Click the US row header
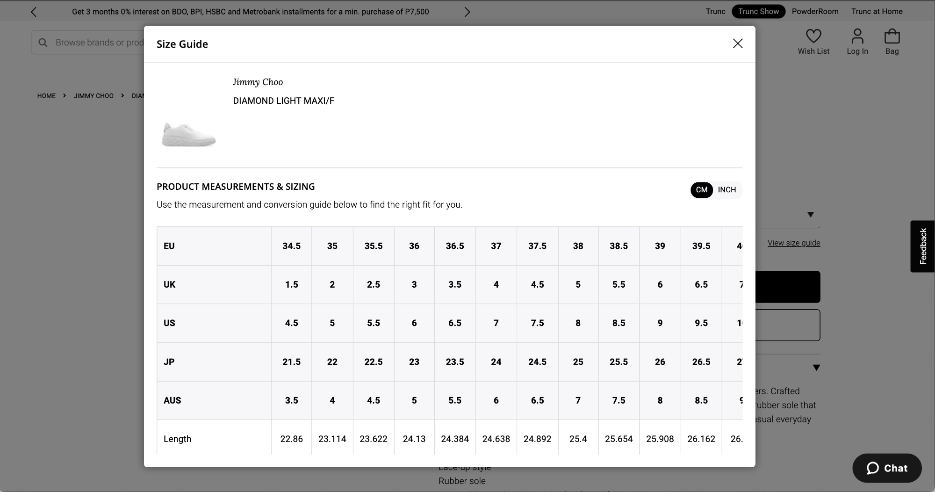 (214, 323)
